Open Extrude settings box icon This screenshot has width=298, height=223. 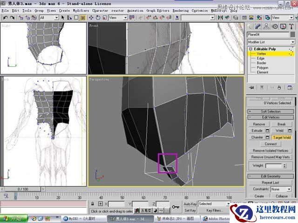[267, 131]
